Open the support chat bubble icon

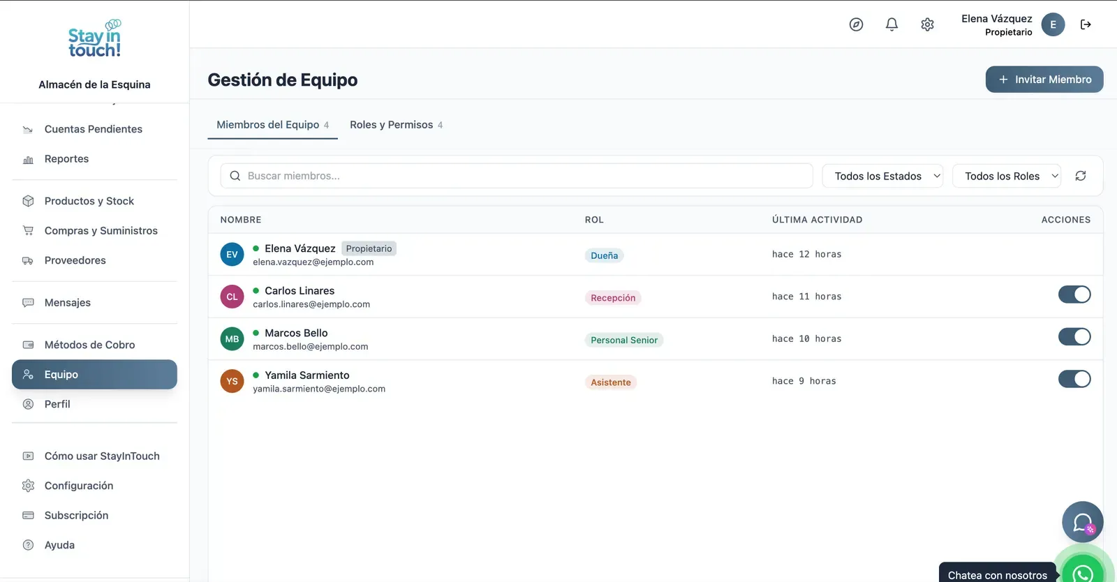(x=1083, y=522)
